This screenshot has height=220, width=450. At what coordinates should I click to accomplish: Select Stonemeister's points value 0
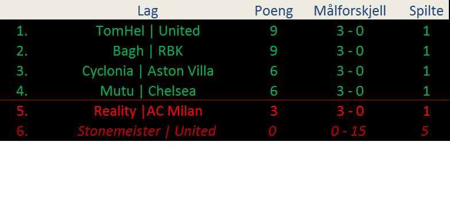pos(272,131)
